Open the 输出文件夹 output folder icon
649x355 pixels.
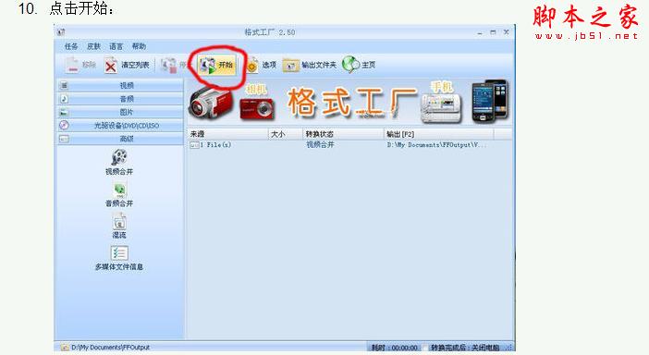click(x=290, y=65)
